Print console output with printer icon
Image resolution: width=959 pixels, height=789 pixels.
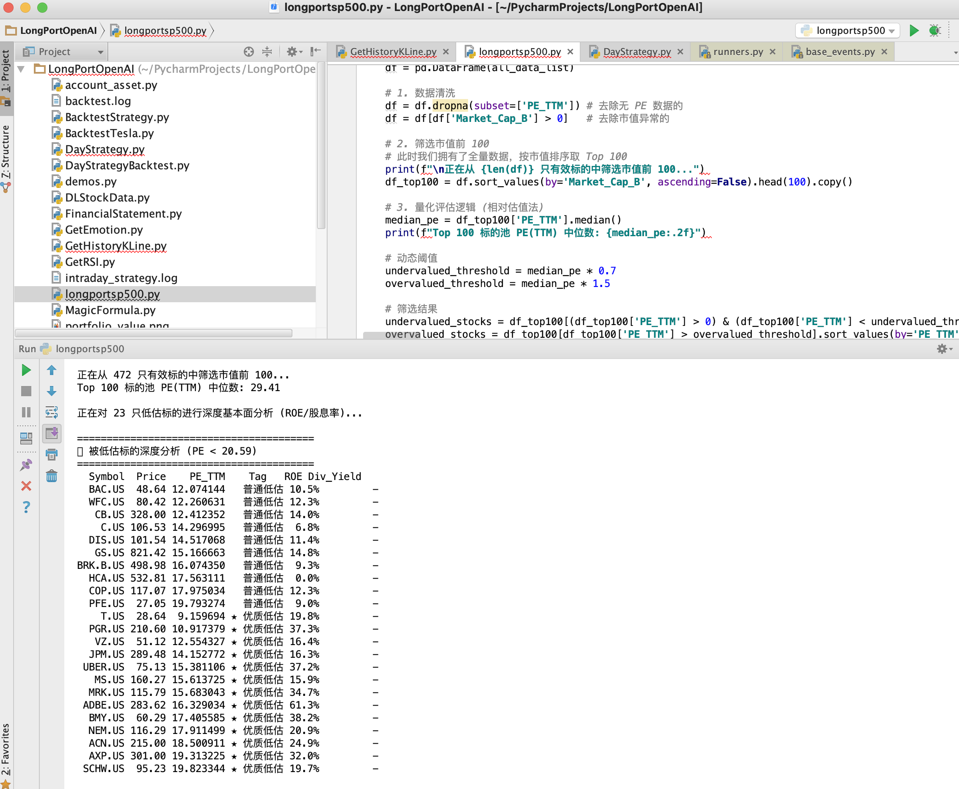pos(52,454)
